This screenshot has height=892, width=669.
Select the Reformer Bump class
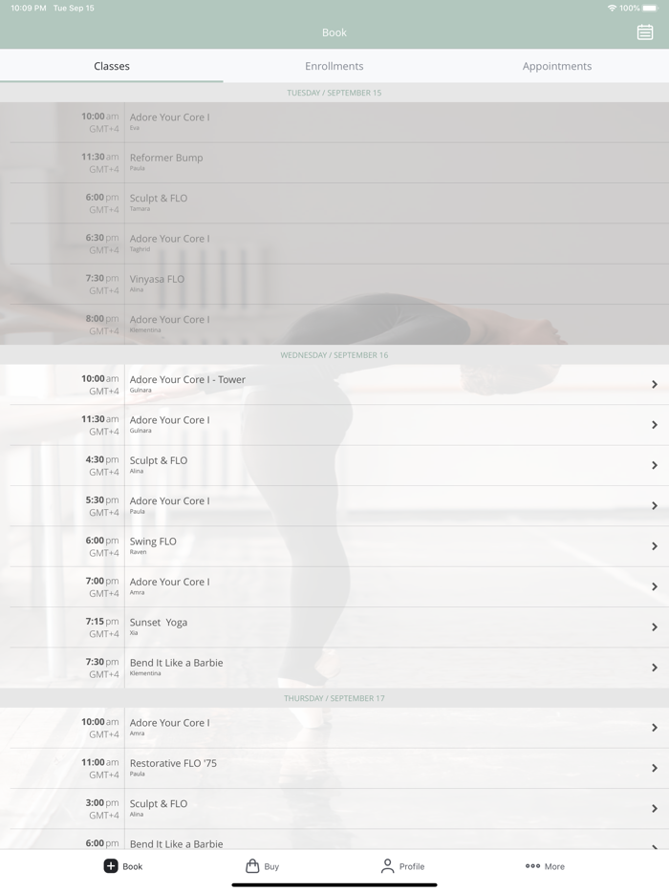pos(334,162)
